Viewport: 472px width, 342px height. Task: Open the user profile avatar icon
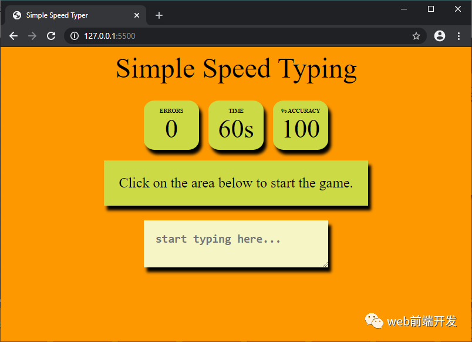[440, 36]
